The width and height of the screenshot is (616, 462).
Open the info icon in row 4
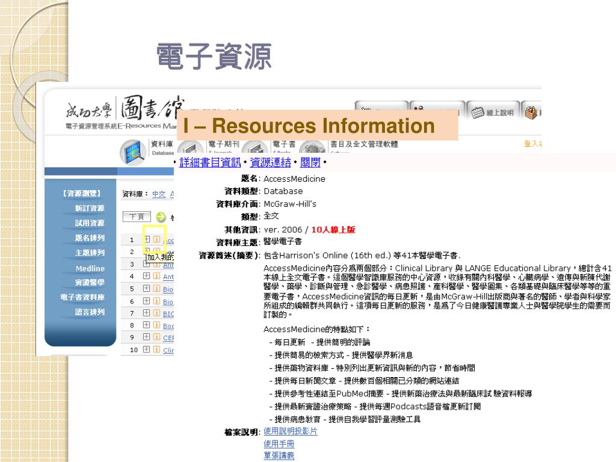[x=156, y=276]
